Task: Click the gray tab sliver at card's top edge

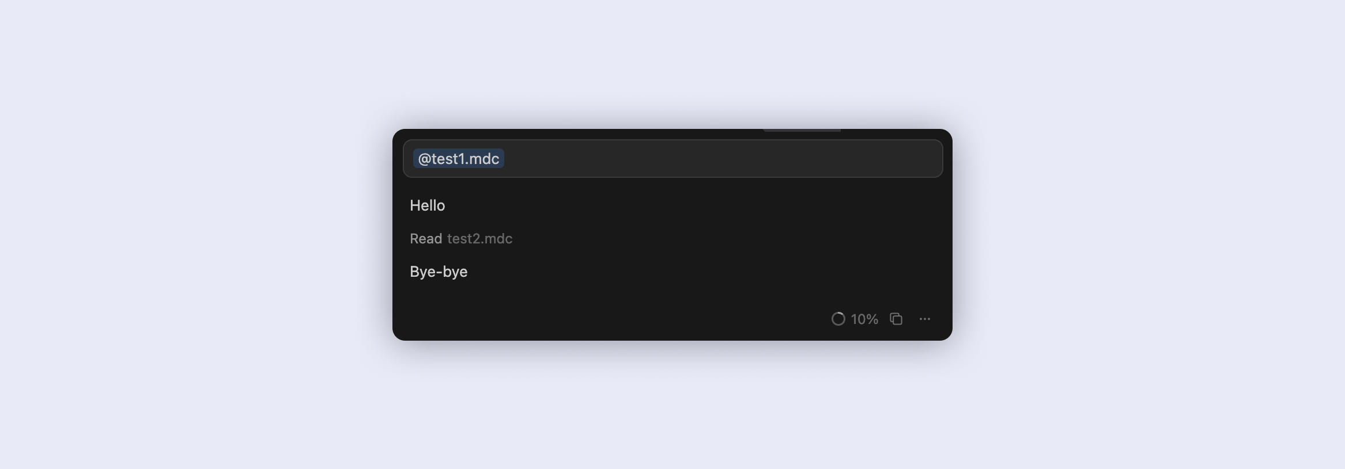Action: point(802,131)
